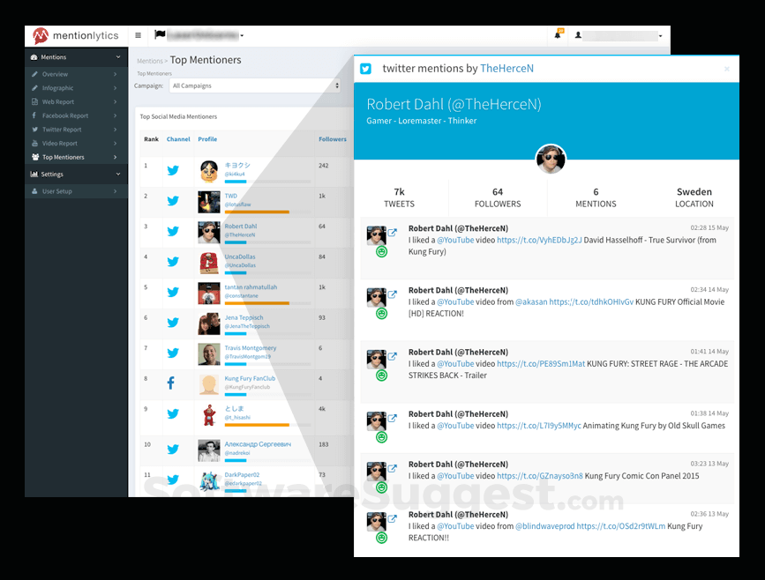Screen dimensions: 765x580
Task: Expand the Web Report item with its arrow
Action: pyautogui.click(x=116, y=101)
